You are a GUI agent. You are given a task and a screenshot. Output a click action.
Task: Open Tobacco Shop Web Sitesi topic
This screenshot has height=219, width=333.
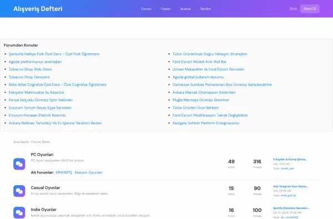(30, 69)
